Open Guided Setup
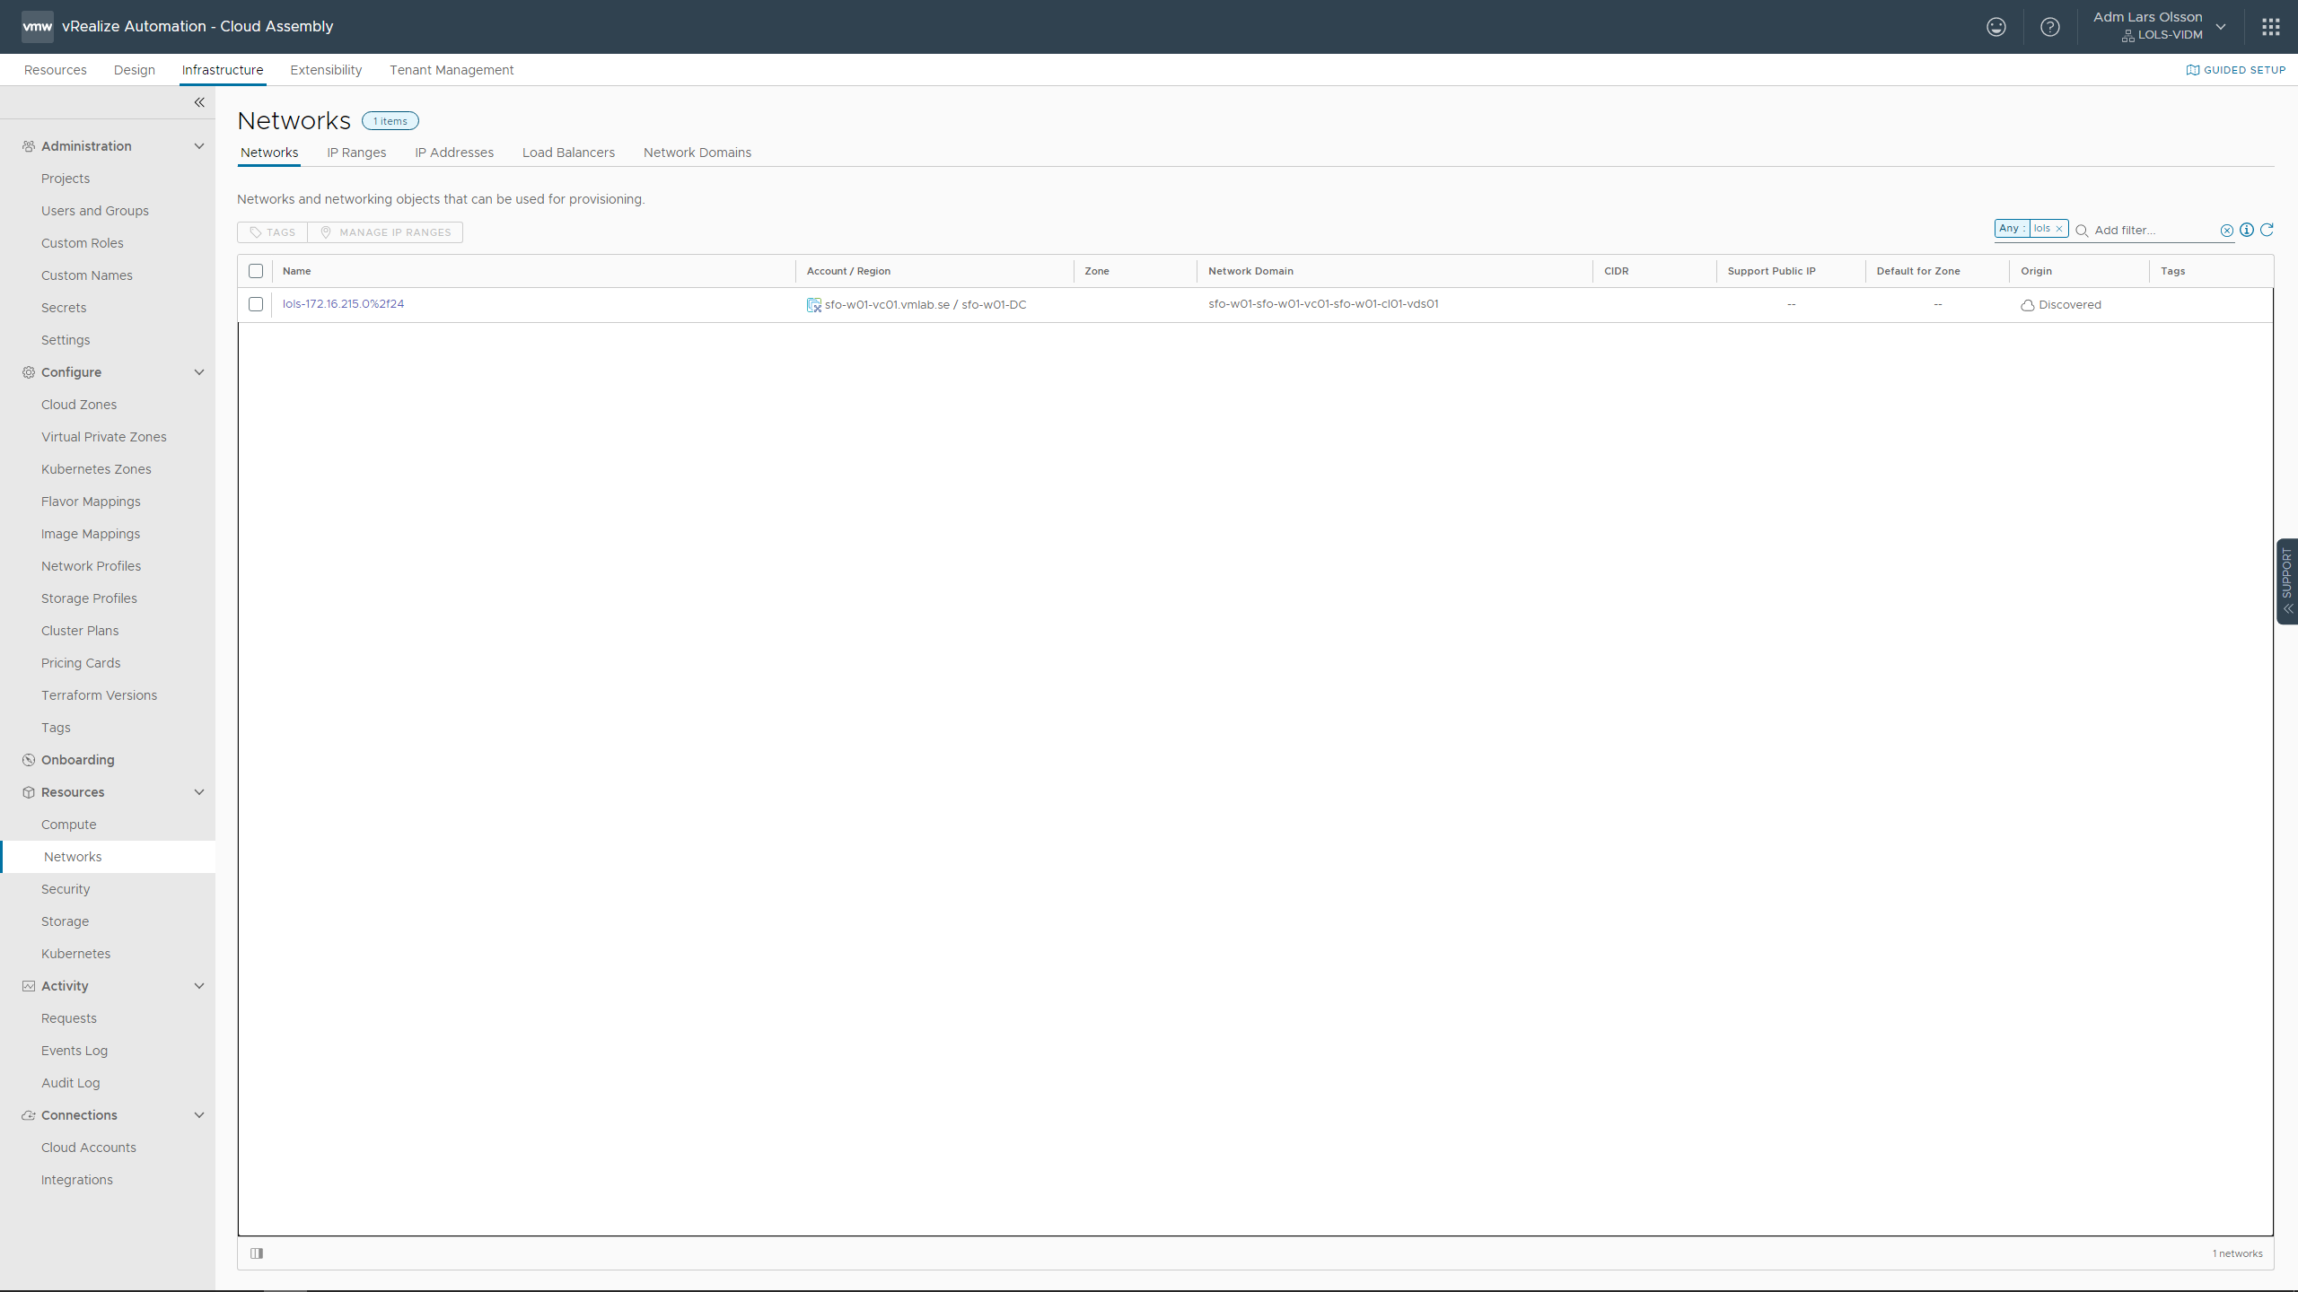The height and width of the screenshot is (1292, 2298). 2235,70
